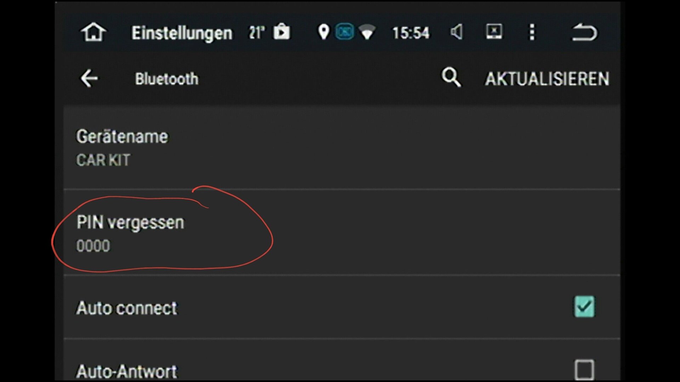Open the search magnifier icon
680x382 pixels.
click(451, 77)
